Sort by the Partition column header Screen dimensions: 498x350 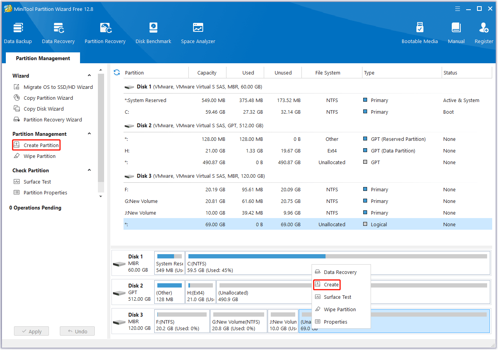click(156, 73)
